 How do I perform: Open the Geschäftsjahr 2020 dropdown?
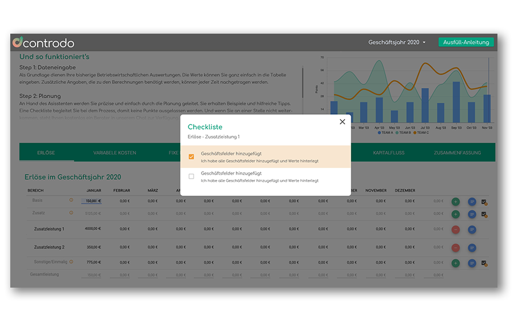[x=397, y=43]
